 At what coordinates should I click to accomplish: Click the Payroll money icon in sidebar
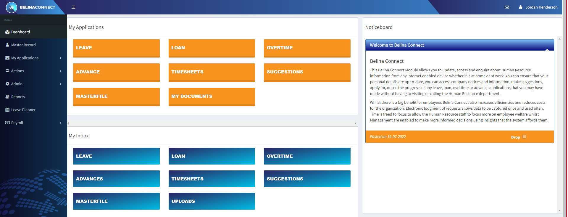[7, 123]
